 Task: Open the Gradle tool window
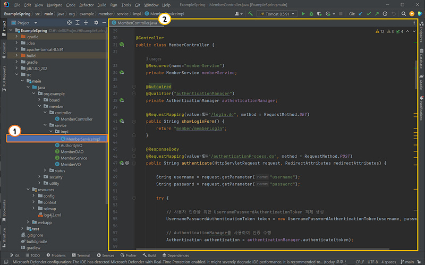[421, 82]
